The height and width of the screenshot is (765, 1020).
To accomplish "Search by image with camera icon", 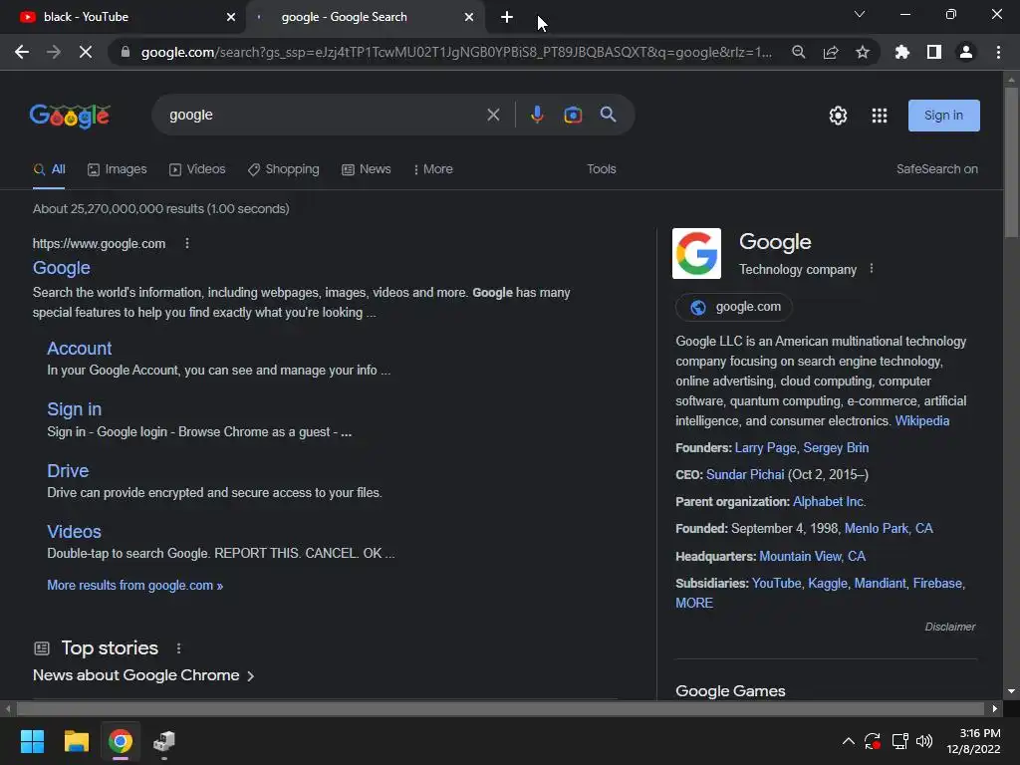I will (573, 116).
